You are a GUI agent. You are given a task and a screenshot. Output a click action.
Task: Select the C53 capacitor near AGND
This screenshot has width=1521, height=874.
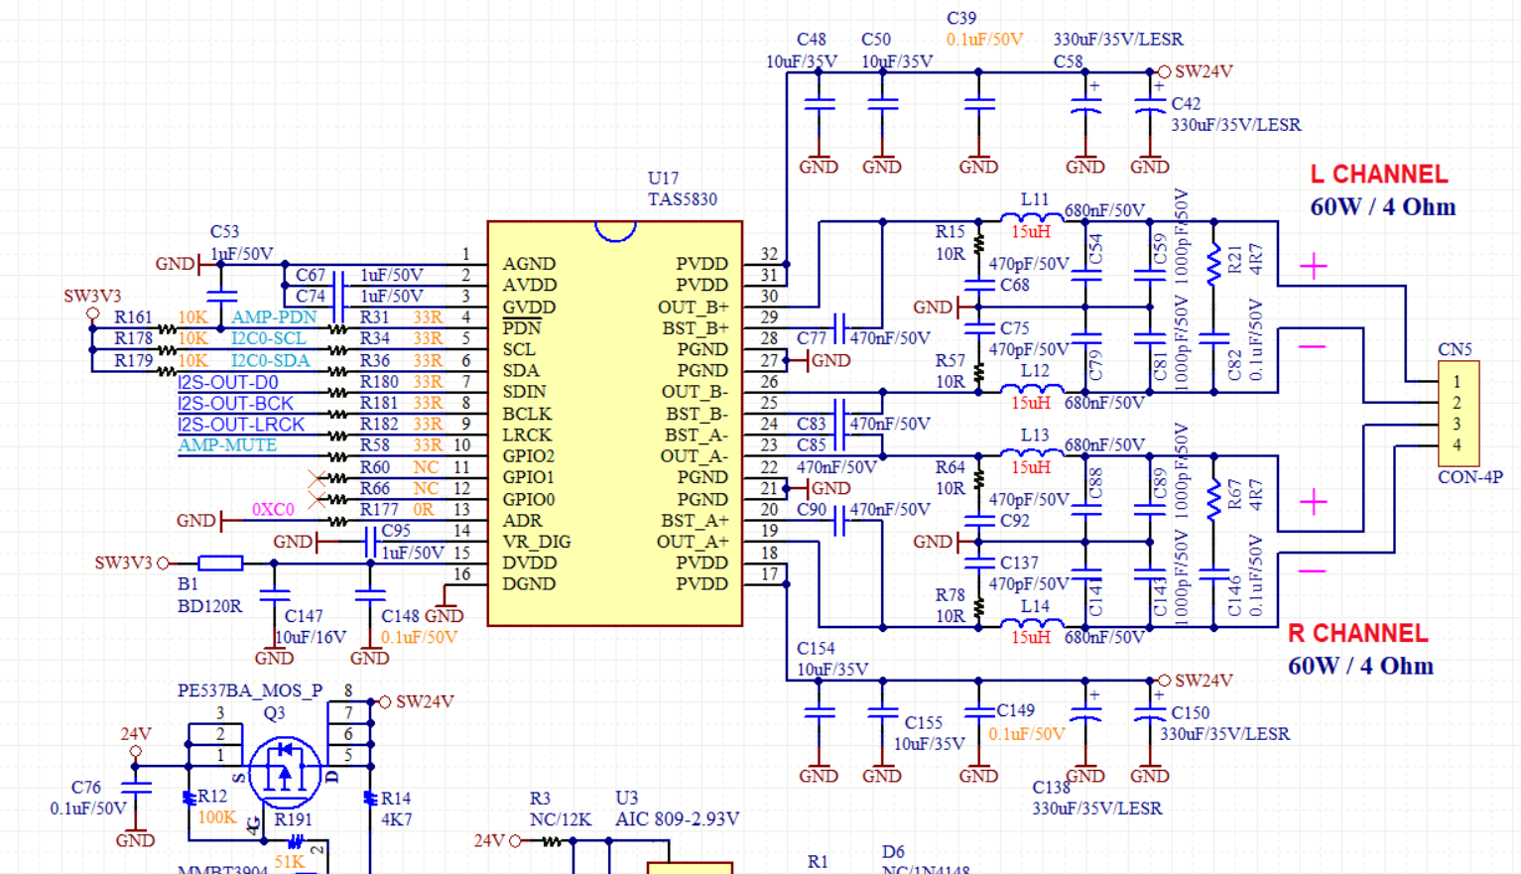222,296
